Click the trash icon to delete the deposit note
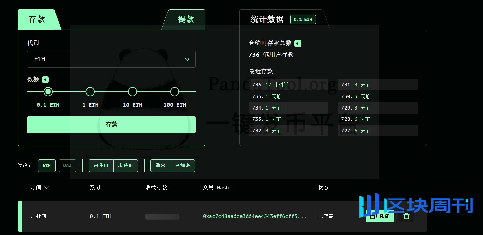 click(406, 216)
